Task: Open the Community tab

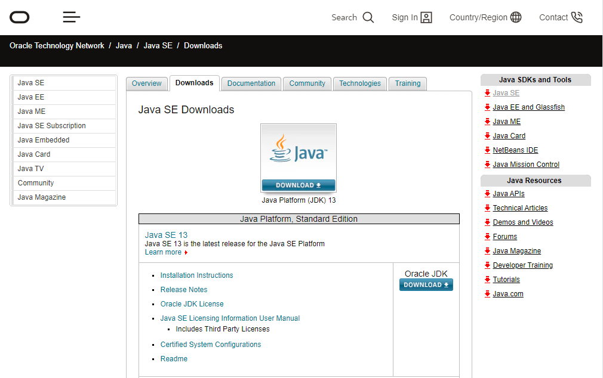Action: pyautogui.click(x=307, y=83)
